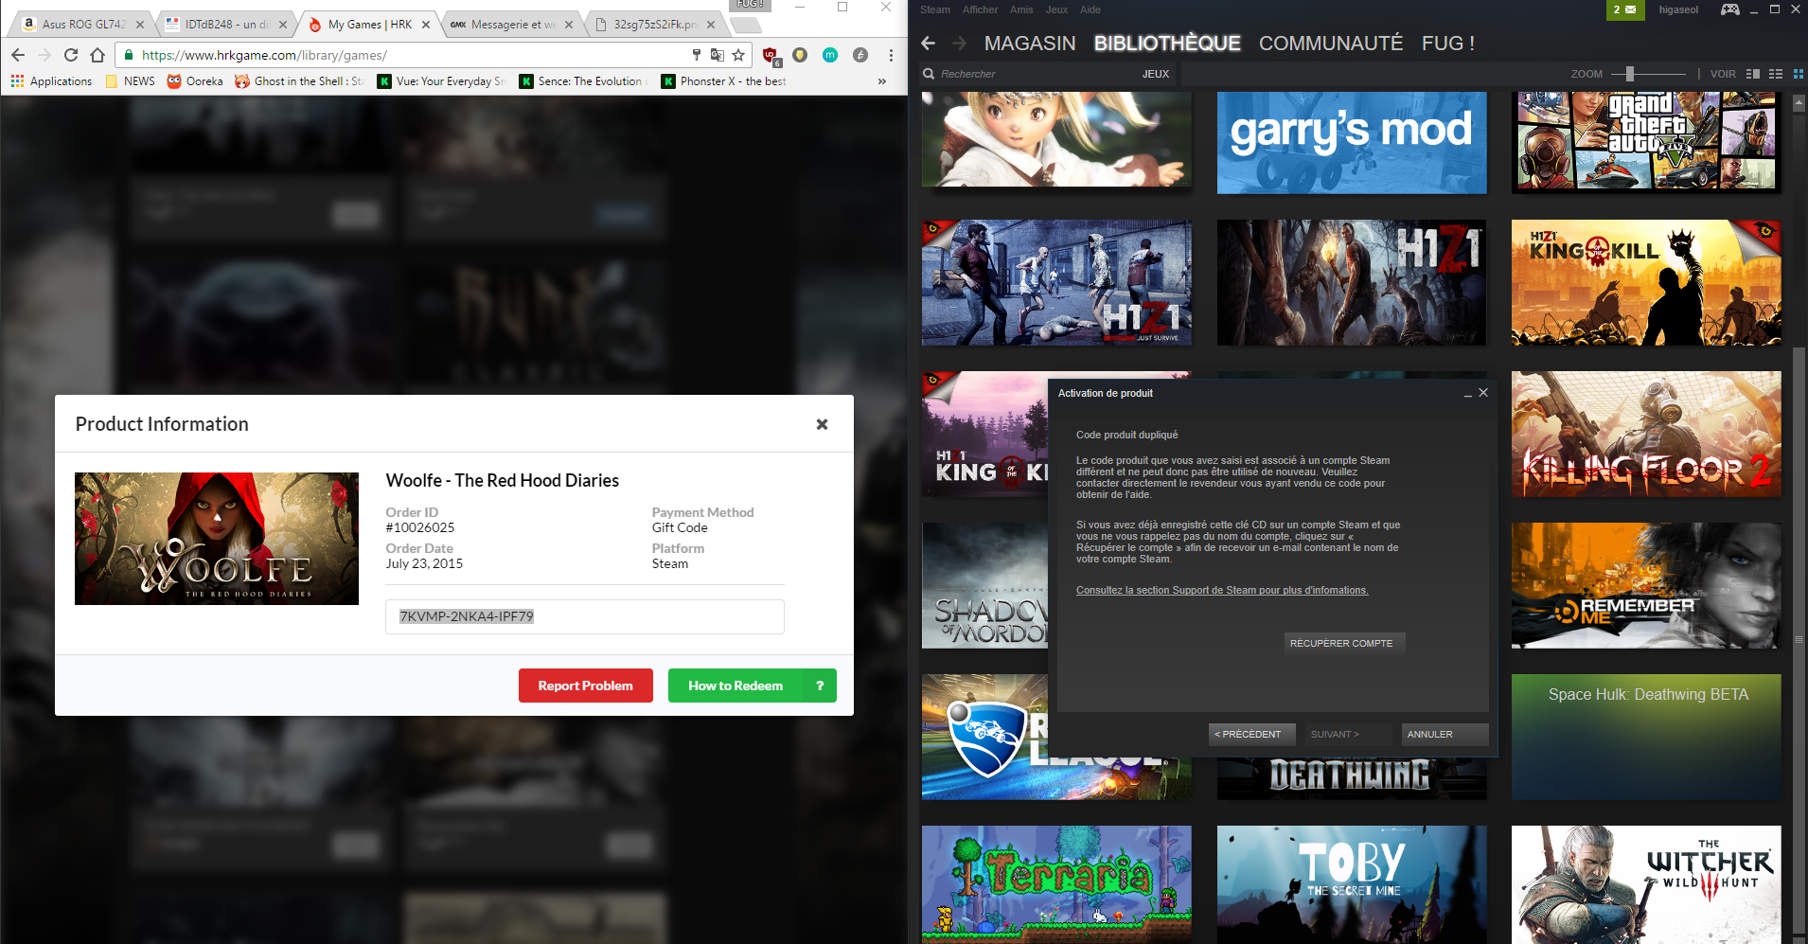This screenshot has height=944, width=1808.
Task: Open the Applications bookmarks shortcut
Action: [x=51, y=81]
